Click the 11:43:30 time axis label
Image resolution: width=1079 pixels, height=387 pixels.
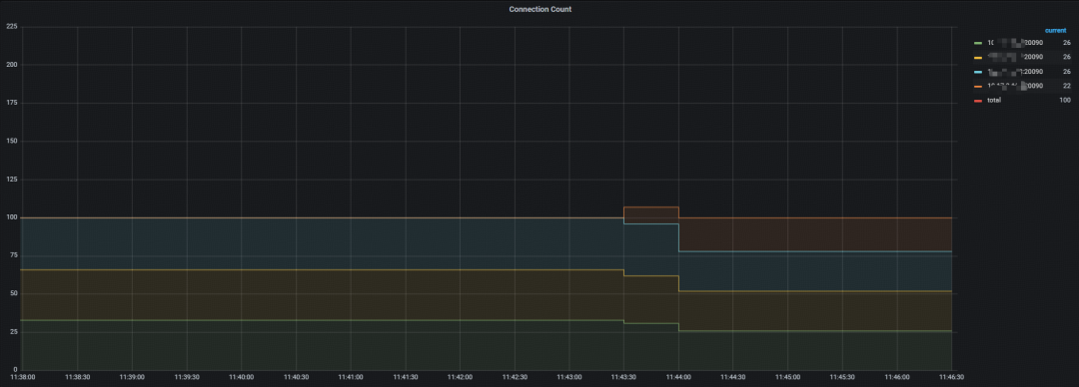pyautogui.click(x=624, y=377)
